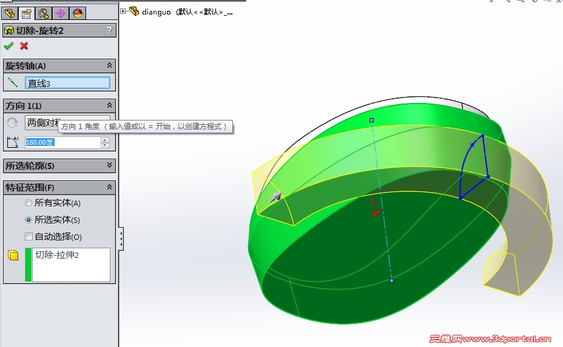Open the ConfigurationManager tab
Screen dimensions: 563x347
click(x=44, y=13)
